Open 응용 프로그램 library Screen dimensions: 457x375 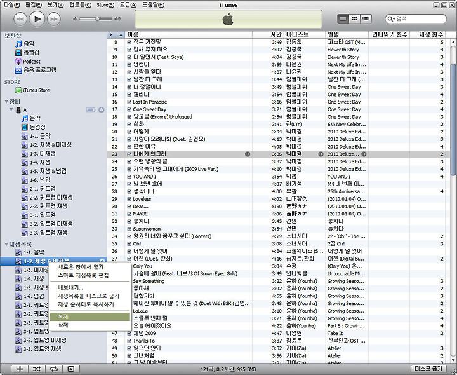(36, 70)
